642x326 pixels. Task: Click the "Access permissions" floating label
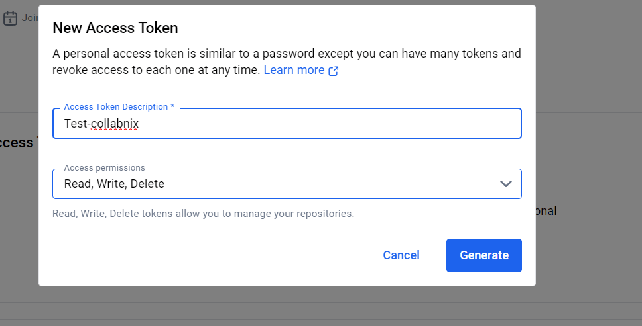[104, 168]
